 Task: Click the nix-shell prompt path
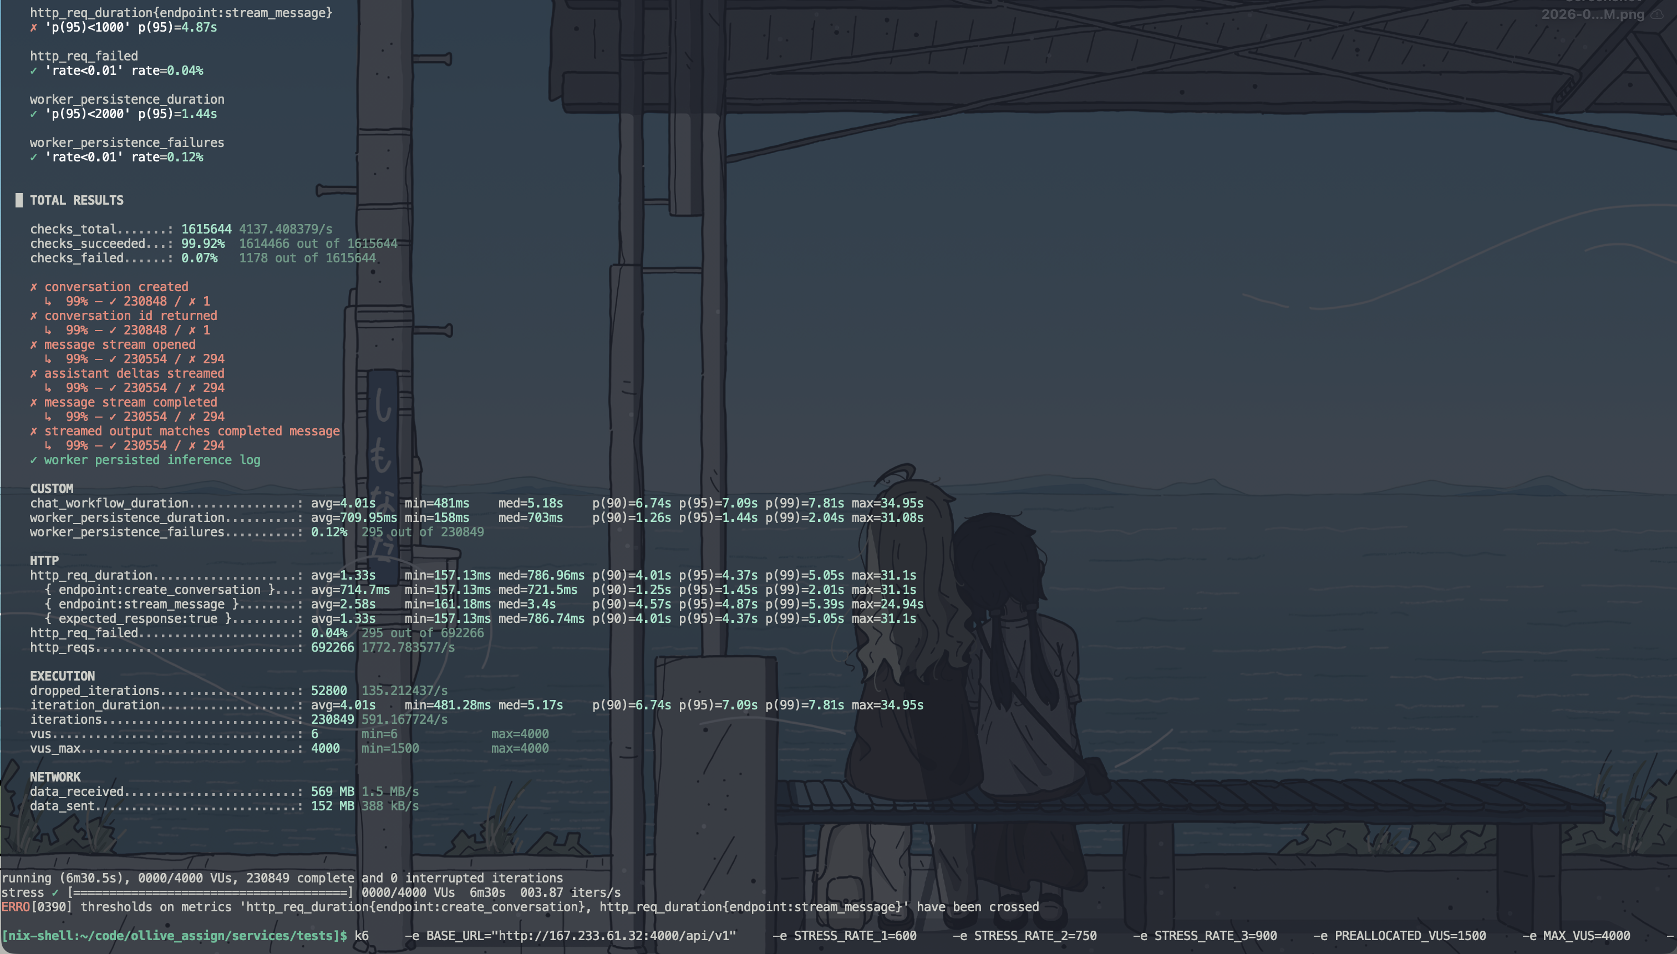point(174,936)
